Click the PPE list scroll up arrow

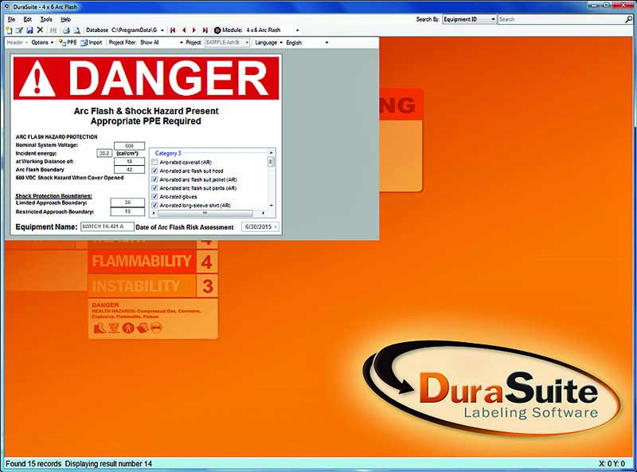pos(271,152)
